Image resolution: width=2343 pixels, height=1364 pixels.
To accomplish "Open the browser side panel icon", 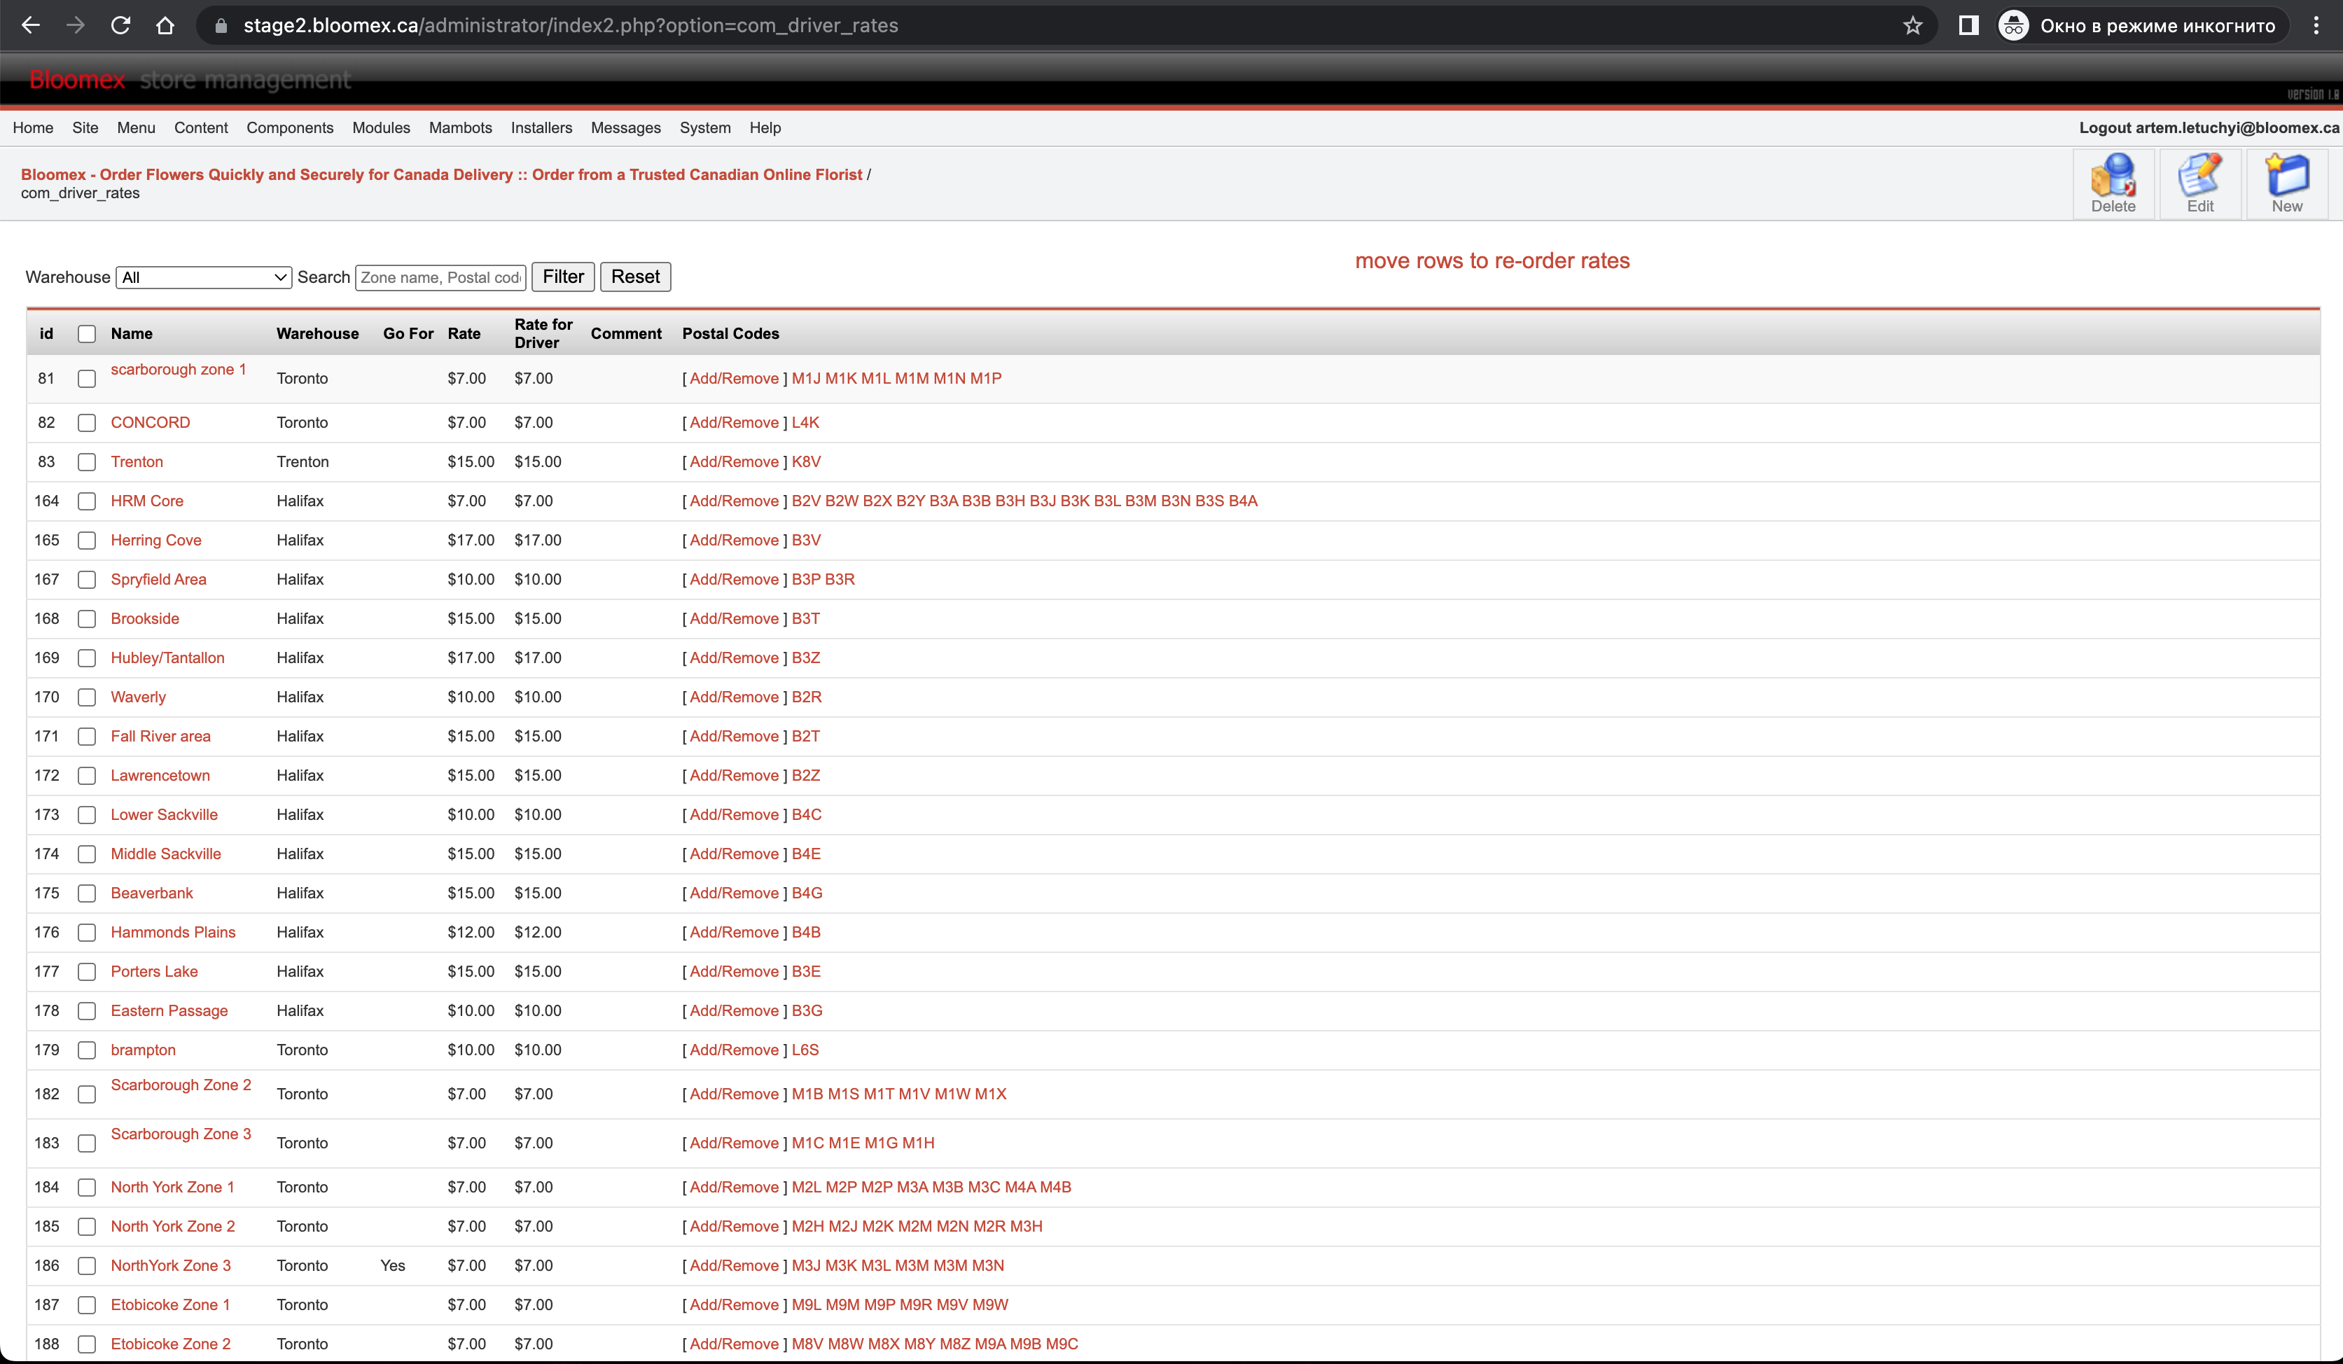I will coord(1968,25).
